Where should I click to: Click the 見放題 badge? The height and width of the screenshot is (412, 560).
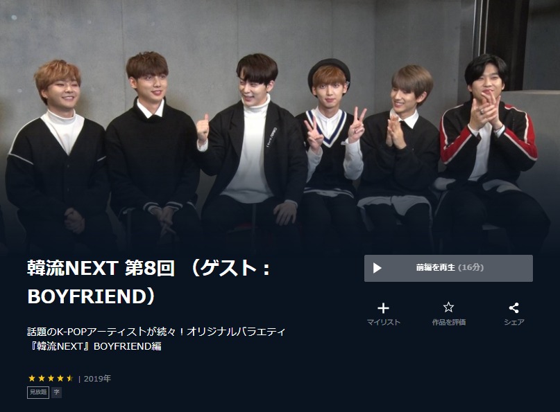[x=38, y=393]
